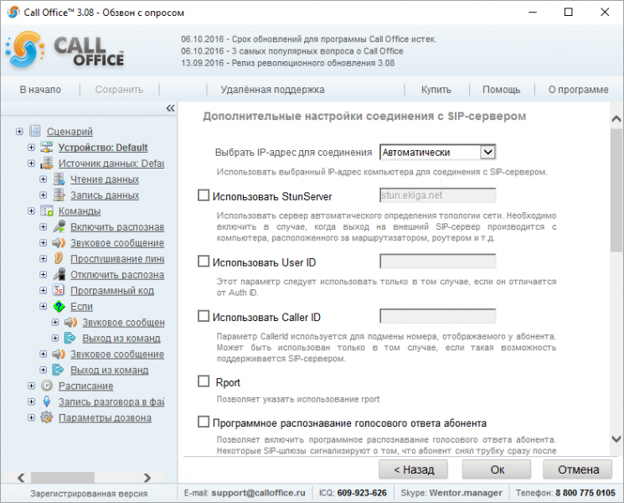Open news about expired update period
Image resolution: width=624 pixels, height=503 pixels.
[x=308, y=39]
